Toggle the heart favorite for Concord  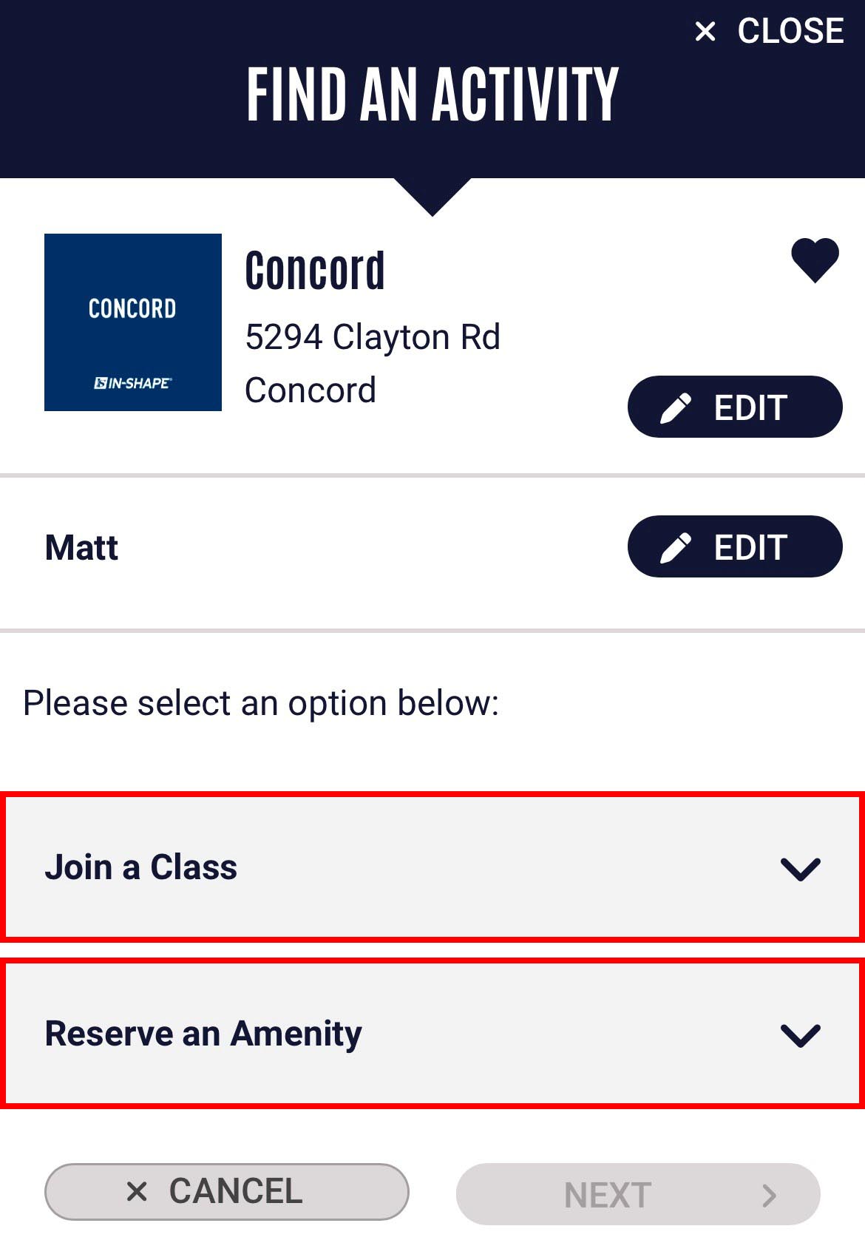[815, 260]
